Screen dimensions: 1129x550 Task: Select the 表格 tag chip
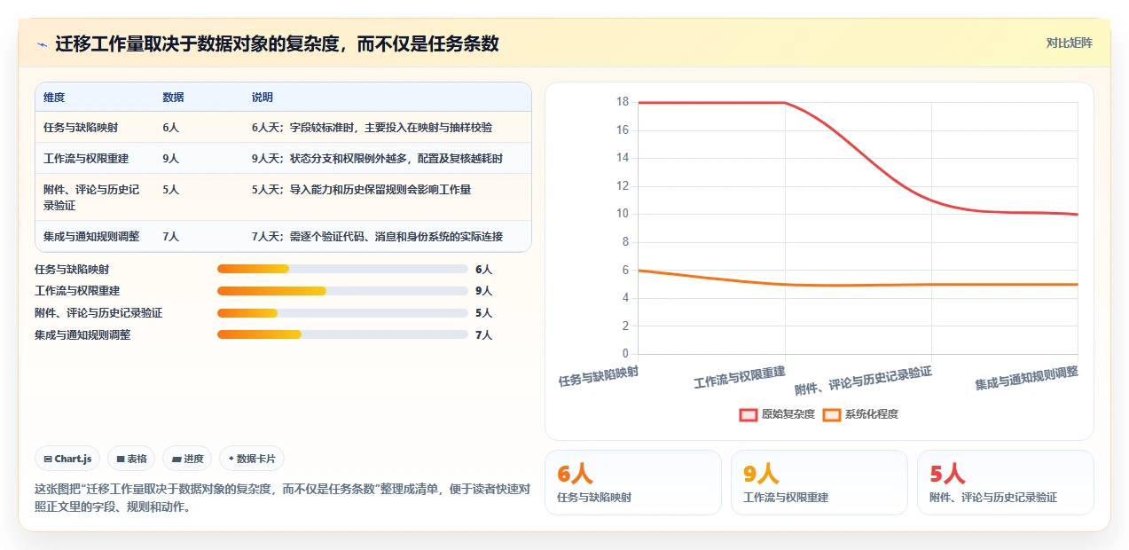click(x=131, y=459)
